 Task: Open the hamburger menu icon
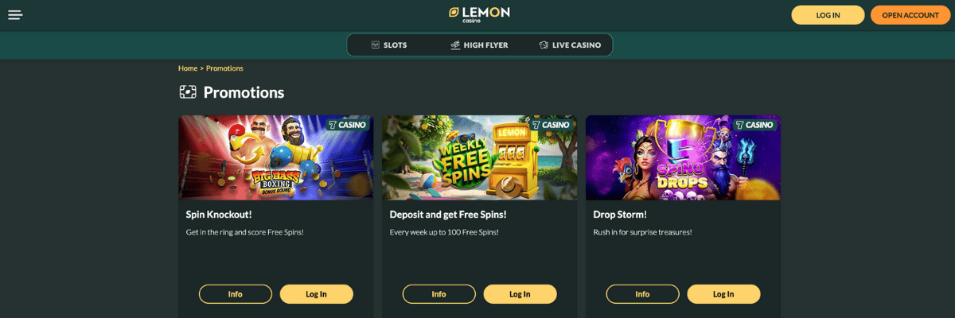tap(15, 14)
